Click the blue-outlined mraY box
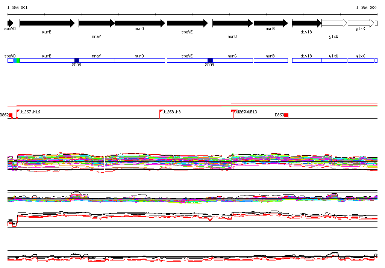This screenshot has height=268, width=385. (x=97, y=60)
